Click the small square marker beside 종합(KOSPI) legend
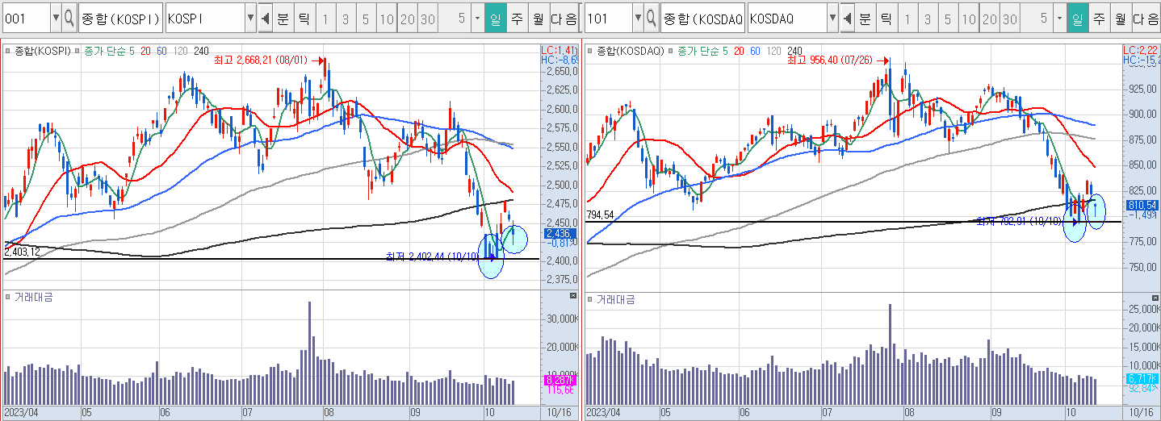1161x421 pixels. 8,51
